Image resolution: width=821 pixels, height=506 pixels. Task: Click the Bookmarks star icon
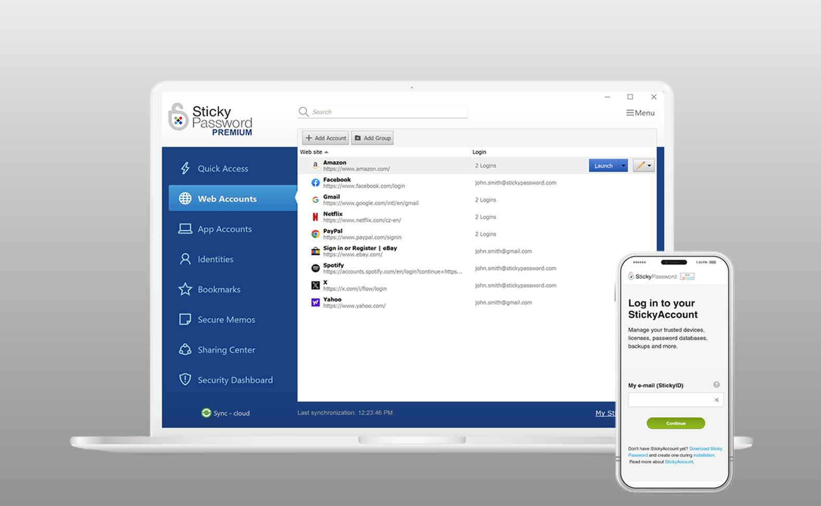click(x=185, y=289)
